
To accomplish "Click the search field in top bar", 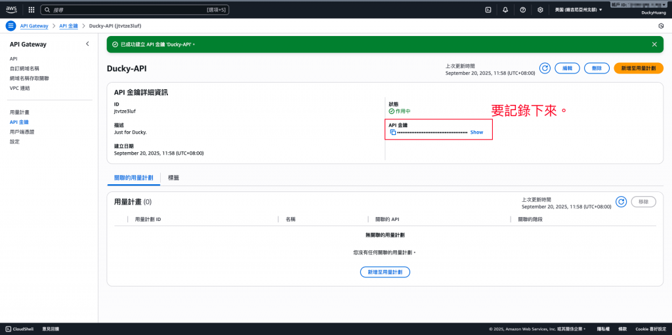I will (135, 9).
